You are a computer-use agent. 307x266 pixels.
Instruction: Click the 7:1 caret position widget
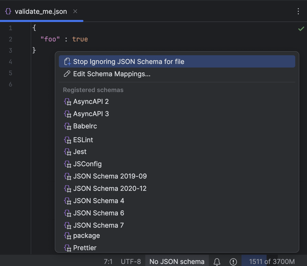(x=108, y=261)
